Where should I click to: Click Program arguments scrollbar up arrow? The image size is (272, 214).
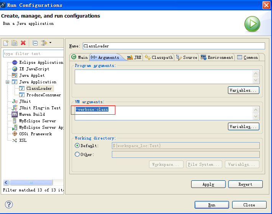click(x=256, y=74)
